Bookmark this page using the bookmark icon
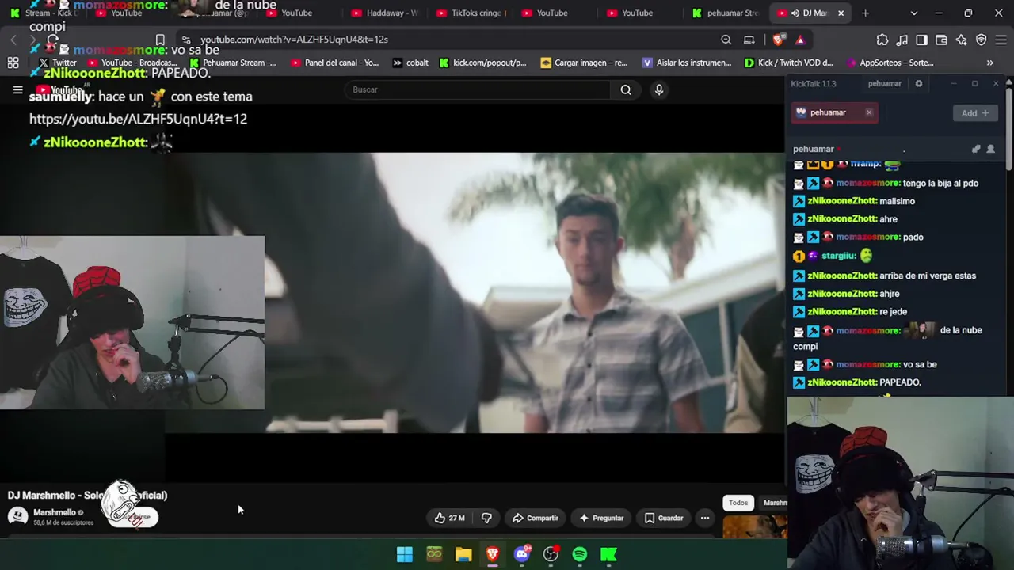 160,40
